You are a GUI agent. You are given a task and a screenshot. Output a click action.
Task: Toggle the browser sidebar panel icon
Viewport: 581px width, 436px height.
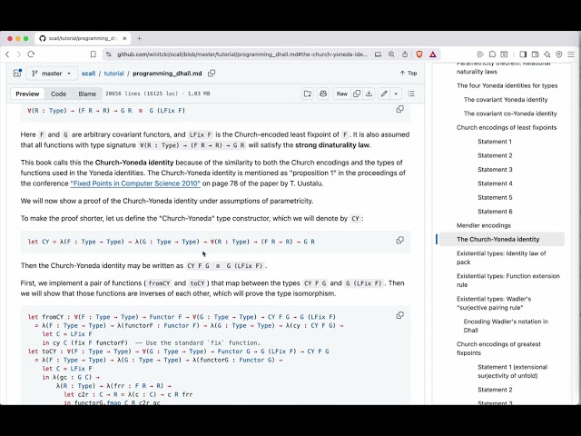[523, 54]
